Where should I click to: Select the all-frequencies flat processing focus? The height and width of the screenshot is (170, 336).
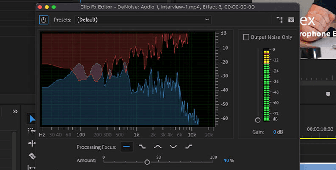click(127, 147)
